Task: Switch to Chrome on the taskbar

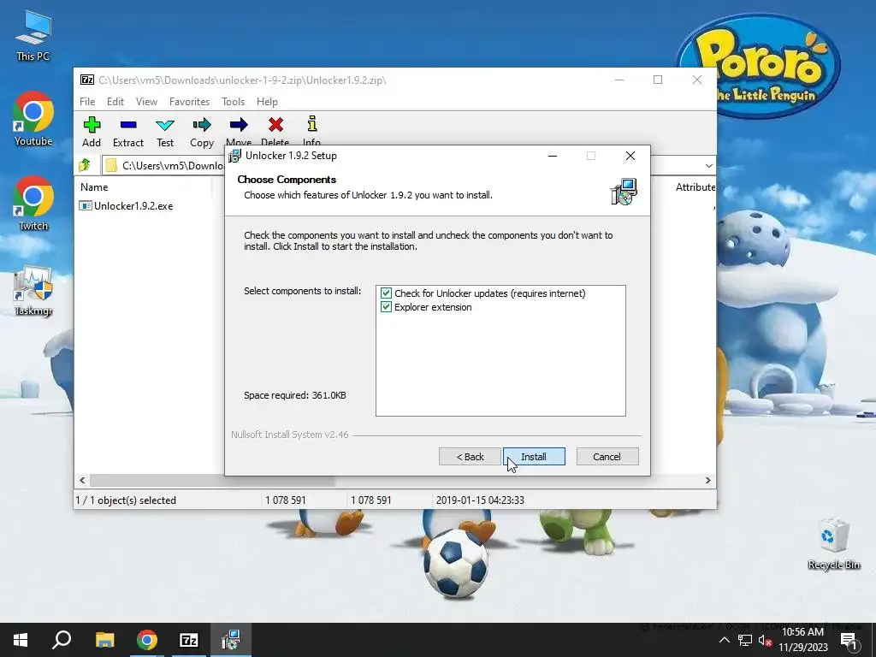Action: click(x=147, y=640)
